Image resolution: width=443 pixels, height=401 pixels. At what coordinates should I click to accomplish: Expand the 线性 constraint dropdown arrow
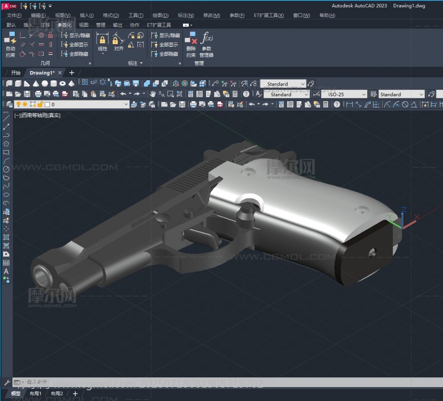coord(102,54)
